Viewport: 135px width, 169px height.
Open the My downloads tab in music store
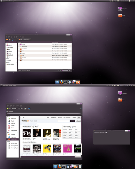67,117
